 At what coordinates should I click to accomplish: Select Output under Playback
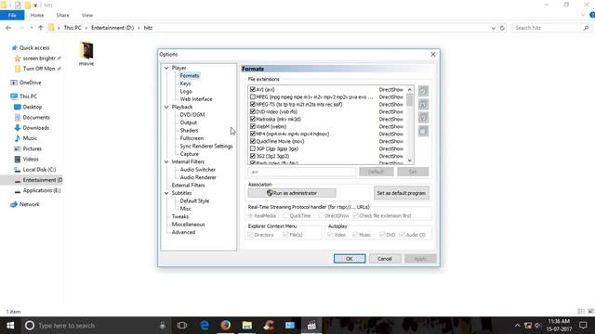(x=188, y=122)
